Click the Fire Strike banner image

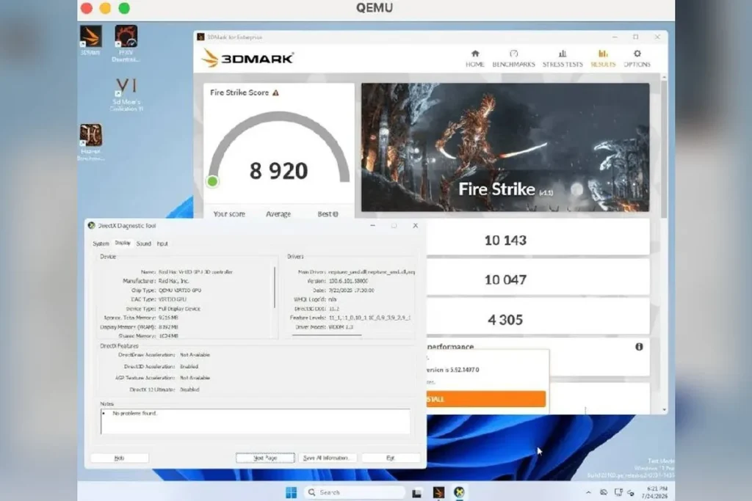(x=505, y=147)
